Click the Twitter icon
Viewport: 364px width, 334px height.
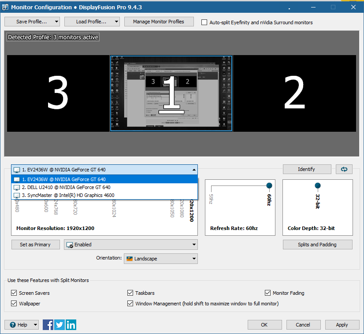[59, 325]
